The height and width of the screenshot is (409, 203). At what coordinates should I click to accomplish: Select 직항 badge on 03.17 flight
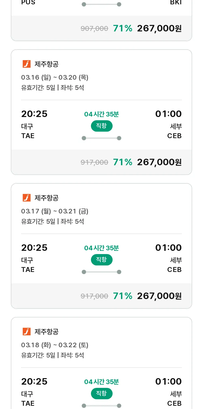(x=101, y=260)
